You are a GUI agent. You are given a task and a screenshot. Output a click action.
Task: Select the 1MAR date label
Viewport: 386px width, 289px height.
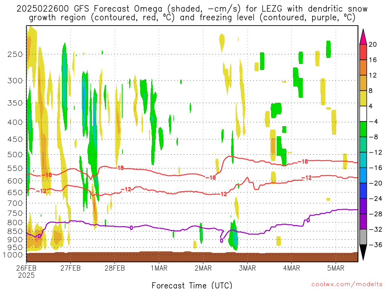pyautogui.click(x=159, y=268)
